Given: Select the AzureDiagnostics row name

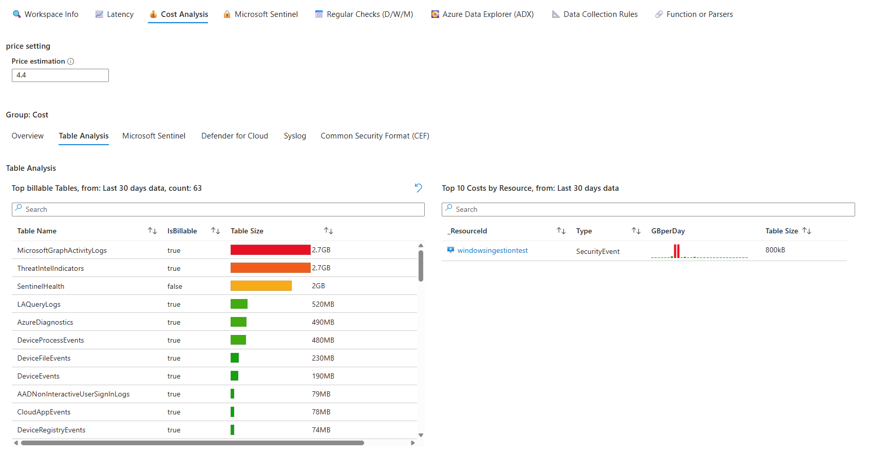Looking at the screenshot, I should [45, 323].
